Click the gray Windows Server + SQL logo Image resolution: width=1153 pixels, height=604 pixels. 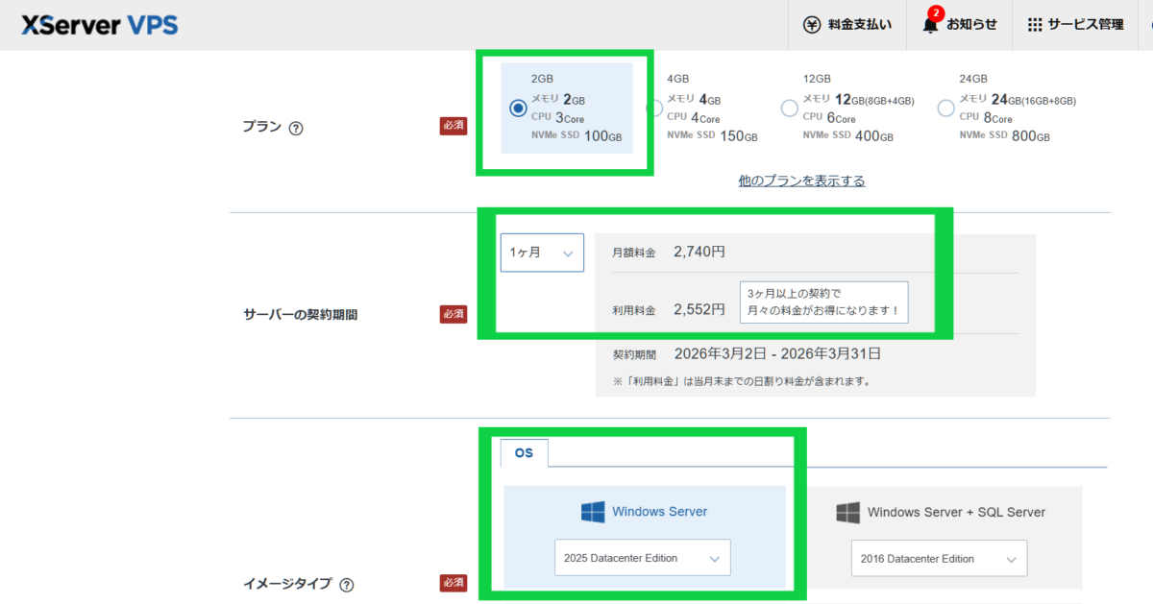pyautogui.click(x=847, y=512)
